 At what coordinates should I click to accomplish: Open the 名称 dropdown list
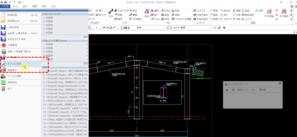click(x=164, y=28)
